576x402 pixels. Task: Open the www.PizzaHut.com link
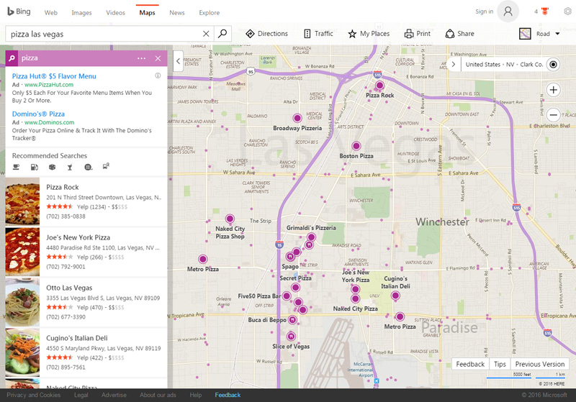49,85
